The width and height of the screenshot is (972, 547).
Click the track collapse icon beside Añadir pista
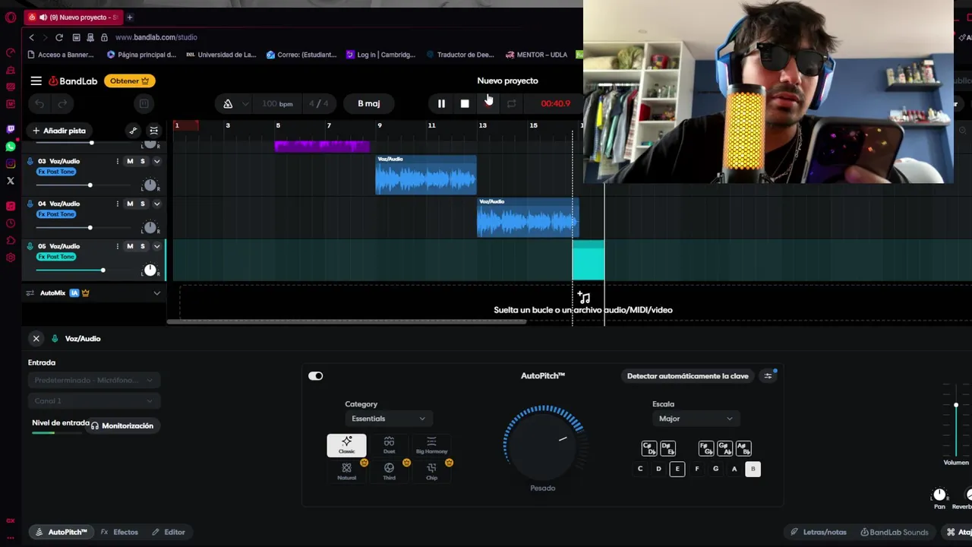pyautogui.click(x=153, y=131)
